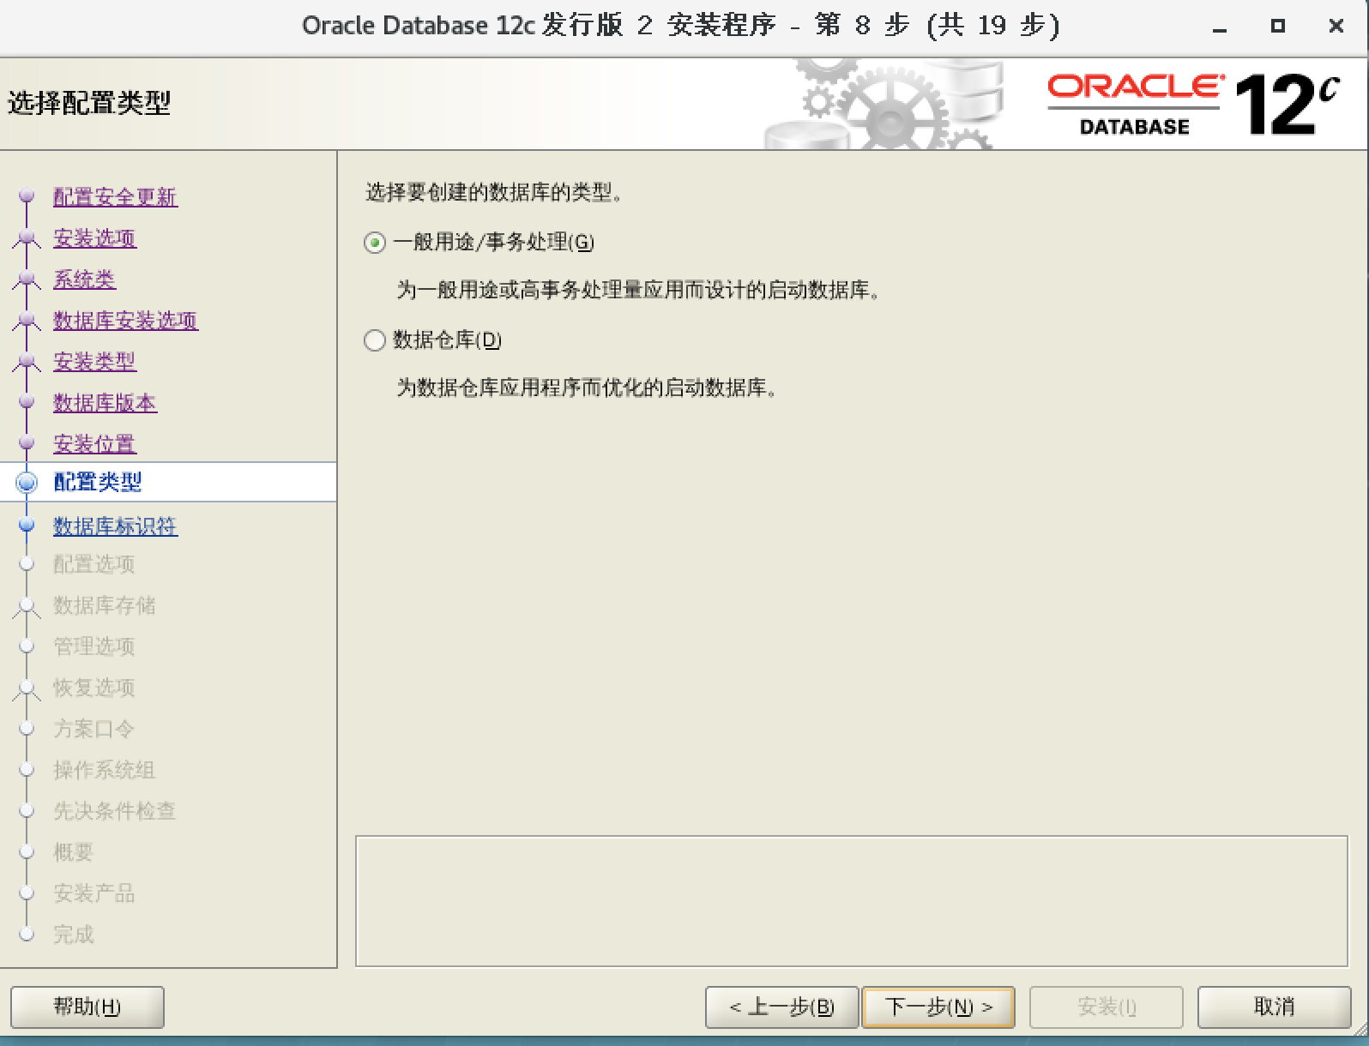Click prompt text 选择要创建的数据库的类型

click(x=494, y=193)
